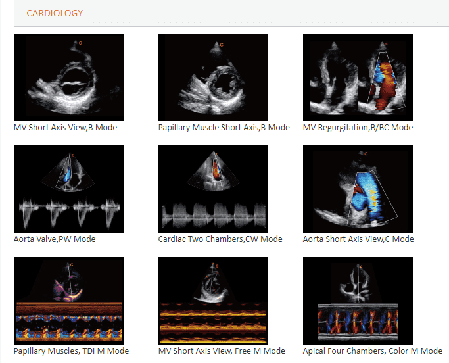Click the PW Doppler waveform trace under Aorta Valve scan
Screen dimensions: 449x363
pyautogui.click(x=68, y=213)
